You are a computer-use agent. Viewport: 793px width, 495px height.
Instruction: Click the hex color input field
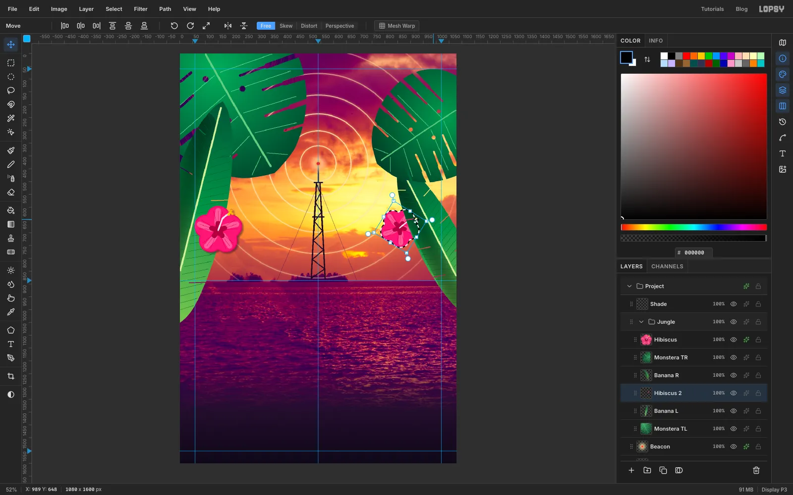[694, 252]
